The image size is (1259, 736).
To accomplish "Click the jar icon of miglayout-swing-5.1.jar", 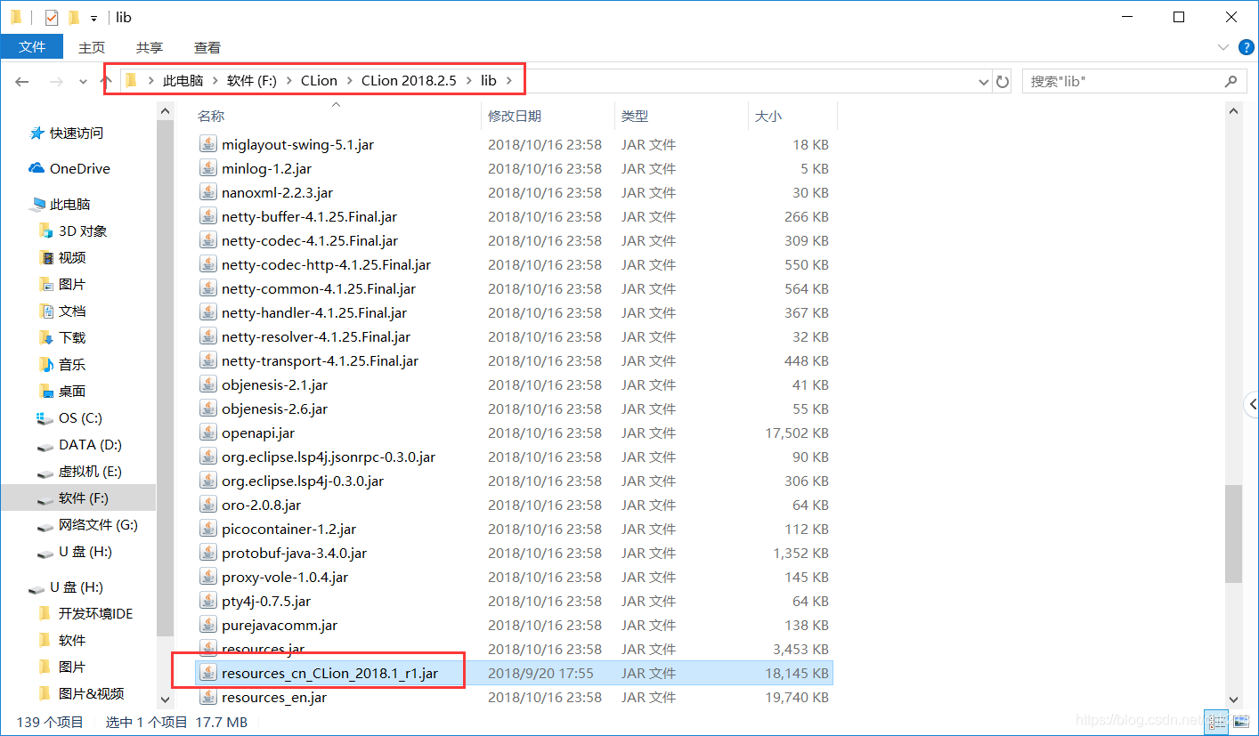I will click(208, 144).
